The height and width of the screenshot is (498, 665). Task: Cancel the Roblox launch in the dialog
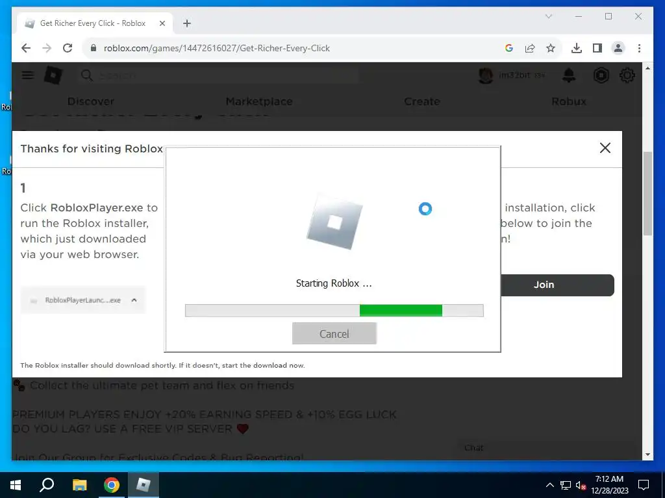coord(334,334)
